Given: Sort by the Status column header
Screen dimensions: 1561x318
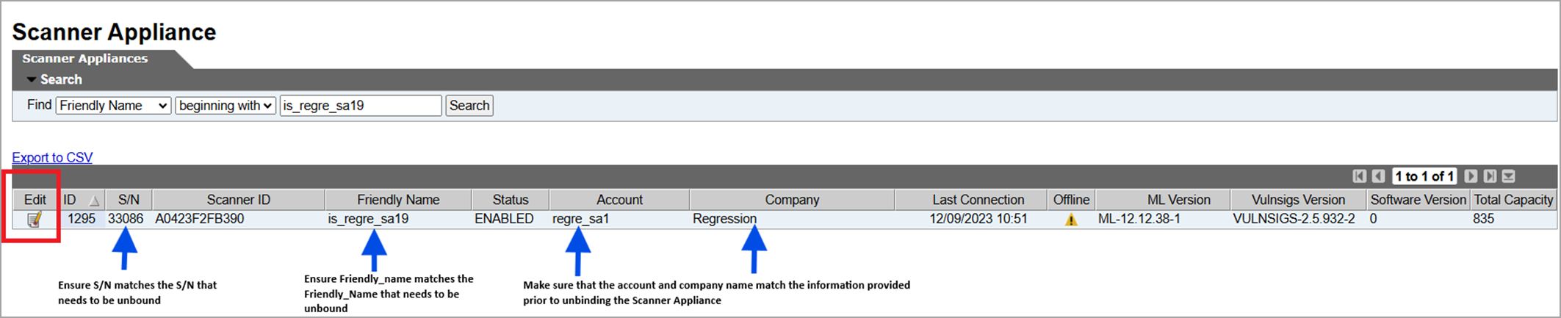Looking at the screenshot, I should point(510,200).
